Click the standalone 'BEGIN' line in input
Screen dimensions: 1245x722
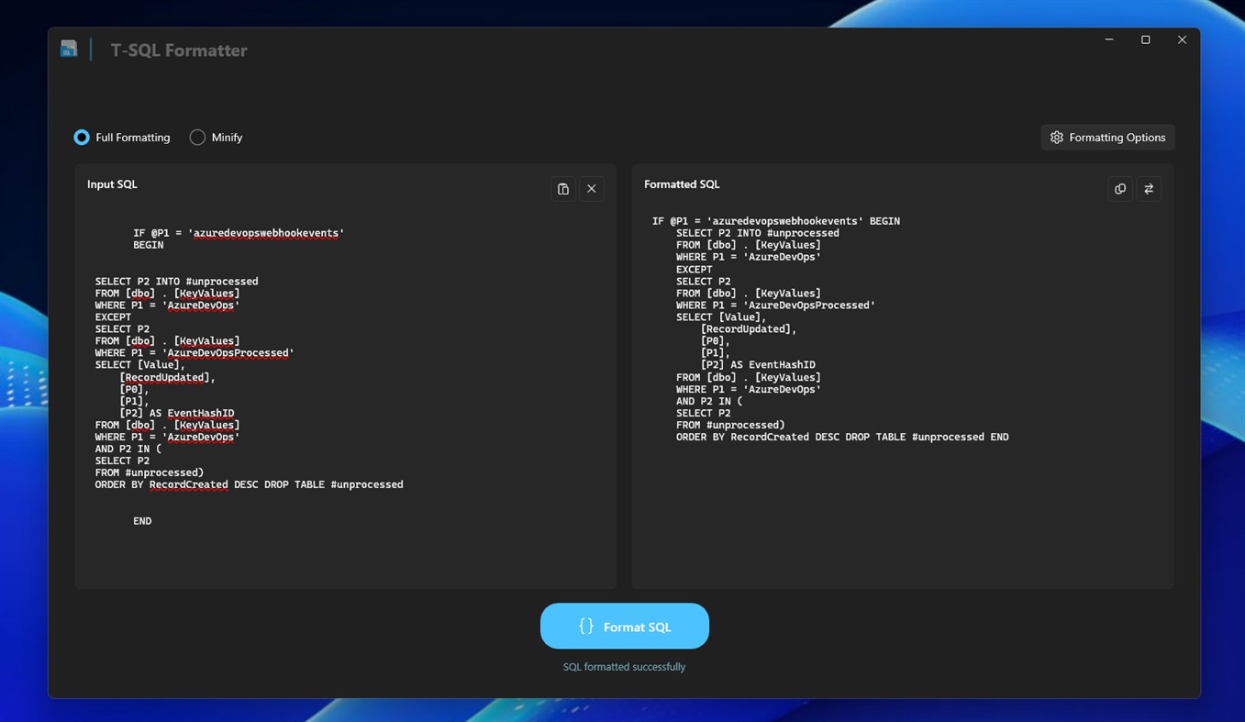pyautogui.click(x=148, y=245)
